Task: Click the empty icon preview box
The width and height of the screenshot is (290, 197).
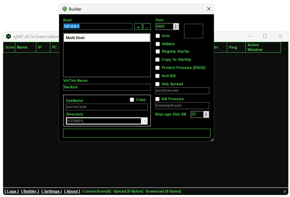Action: tap(193, 31)
